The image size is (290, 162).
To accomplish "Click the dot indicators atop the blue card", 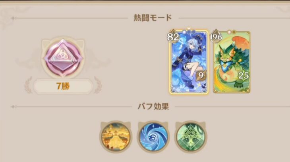I will click(x=189, y=32).
